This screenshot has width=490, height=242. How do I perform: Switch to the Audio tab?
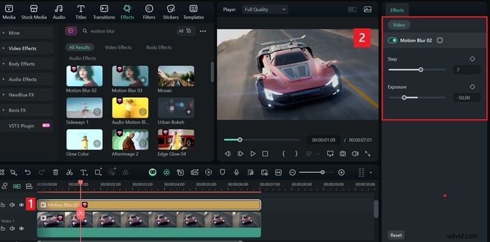click(59, 12)
